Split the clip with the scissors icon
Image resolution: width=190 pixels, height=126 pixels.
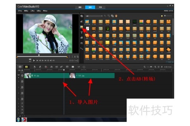(x=75, y=57)
